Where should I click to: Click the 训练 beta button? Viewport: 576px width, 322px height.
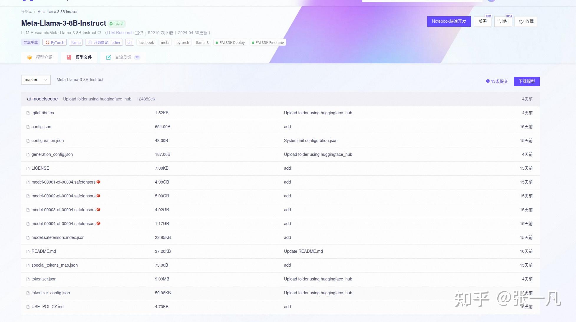(x=503, y=21)
